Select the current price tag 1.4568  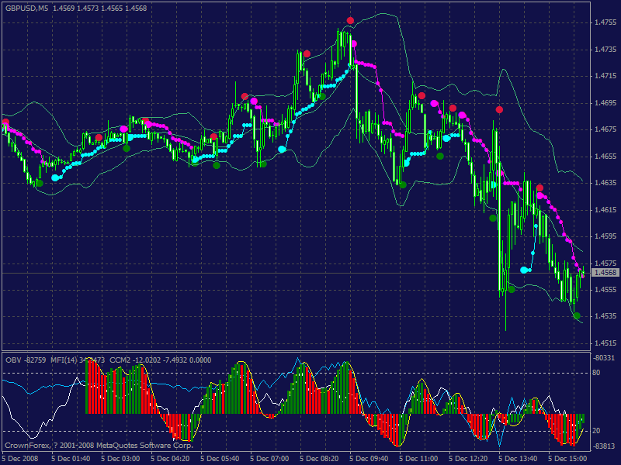click(605, 273)
